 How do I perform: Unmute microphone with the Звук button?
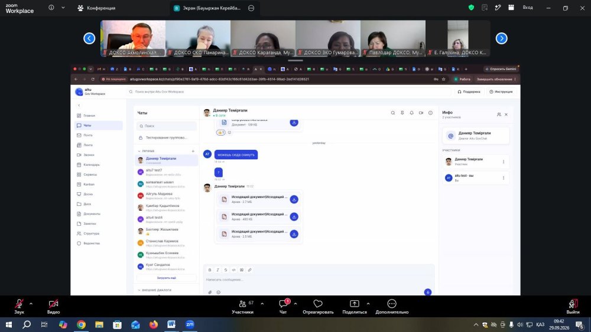click(x=19, y=306)
